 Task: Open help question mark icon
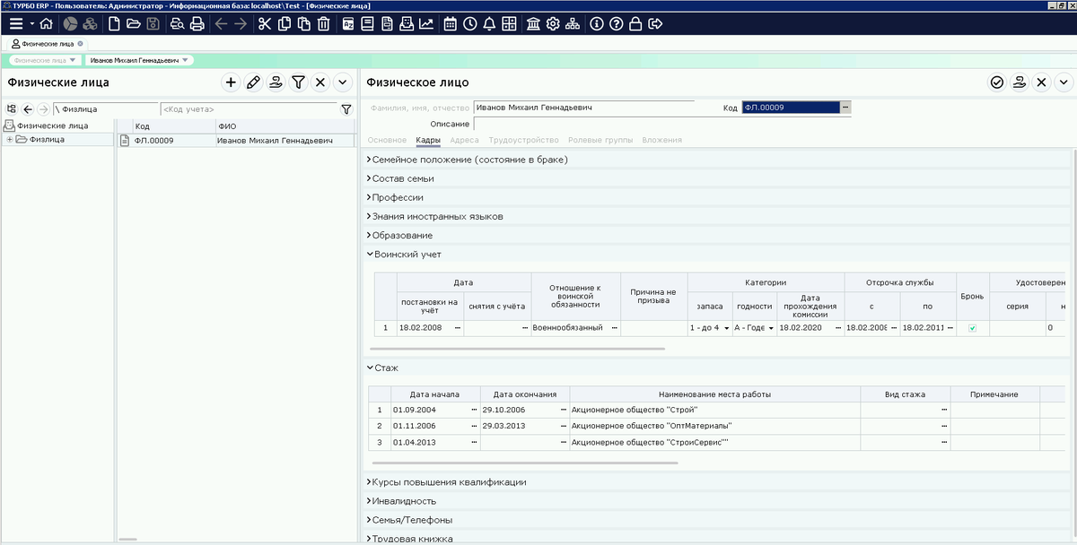click(617, 23)
